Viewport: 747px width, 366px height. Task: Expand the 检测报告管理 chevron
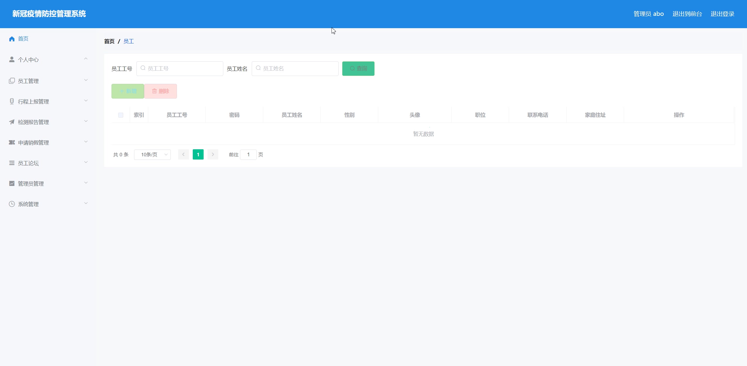pos(86,121)
